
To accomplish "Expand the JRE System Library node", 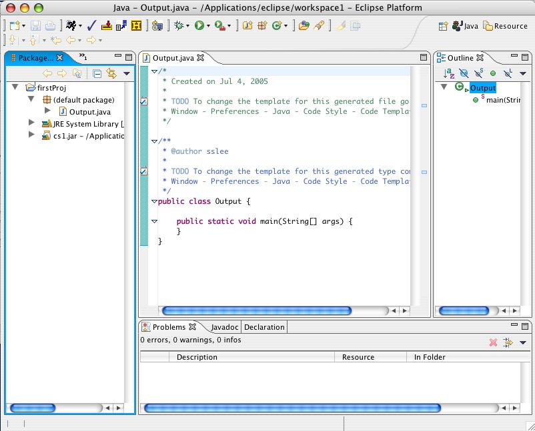I will (31, 123).
